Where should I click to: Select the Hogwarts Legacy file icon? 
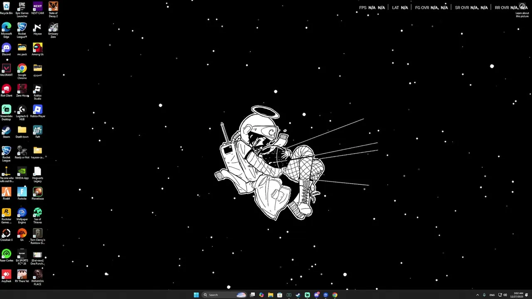coord(37,174)
